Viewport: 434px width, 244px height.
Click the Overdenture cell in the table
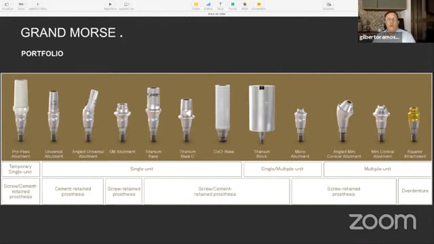tap(415, 191)
